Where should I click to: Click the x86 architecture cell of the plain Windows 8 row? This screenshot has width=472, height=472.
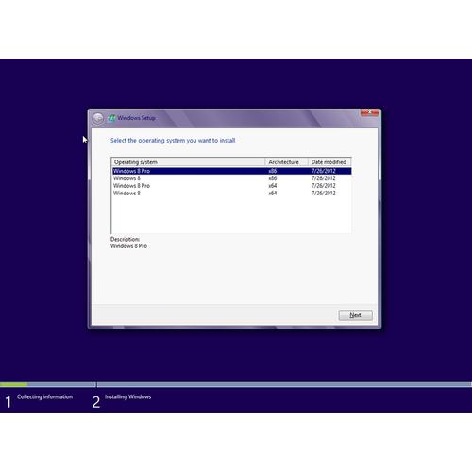coord(273,178)
